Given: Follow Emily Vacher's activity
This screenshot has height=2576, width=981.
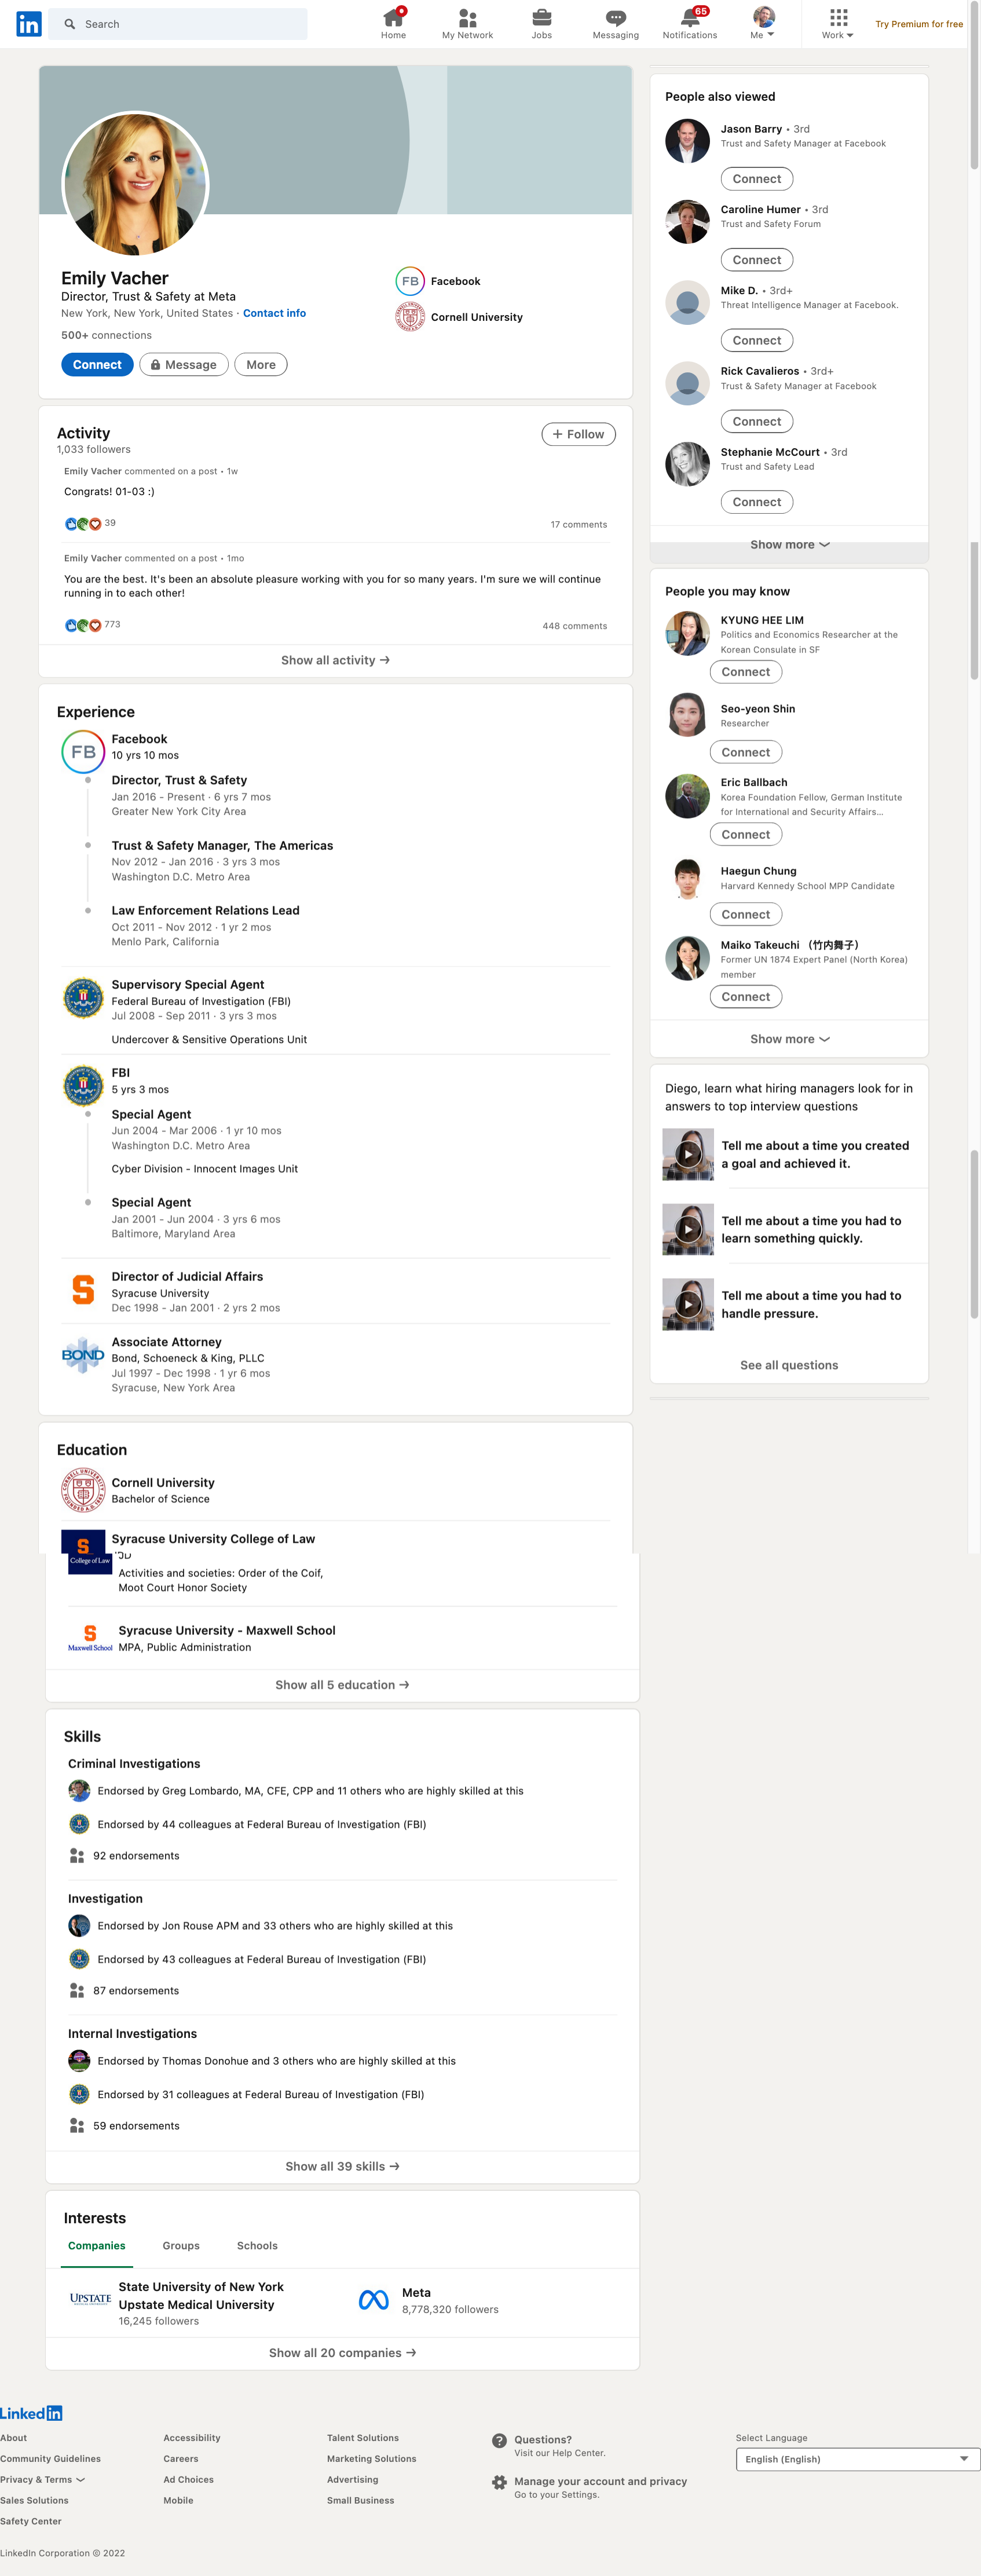Looking at the screenshot, I should [x=578, y=434].
